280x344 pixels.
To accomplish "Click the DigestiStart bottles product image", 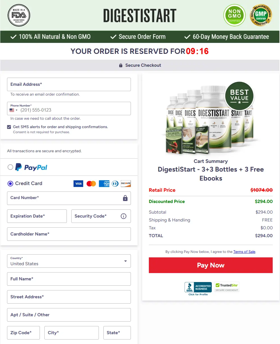I will (211, 119).
